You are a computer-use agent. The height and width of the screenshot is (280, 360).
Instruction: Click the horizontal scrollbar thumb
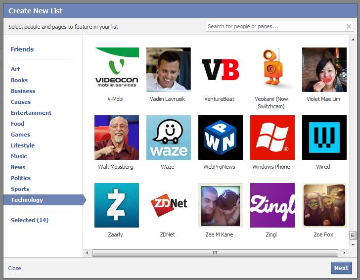215,253
